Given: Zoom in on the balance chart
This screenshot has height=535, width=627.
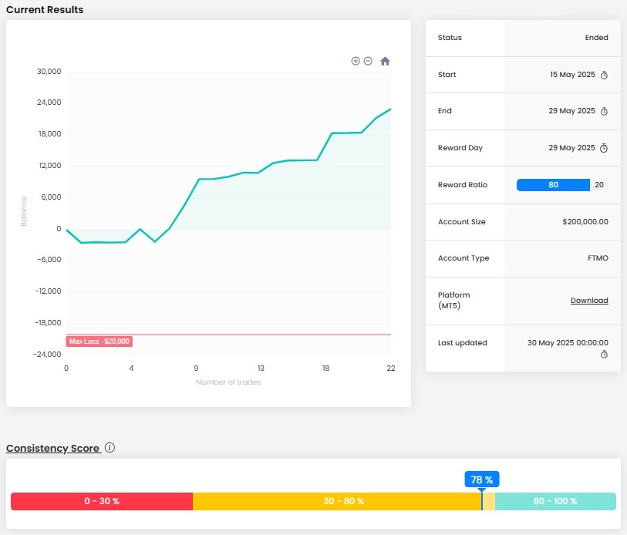Looking at the screenshot, I should click(356, 61).
